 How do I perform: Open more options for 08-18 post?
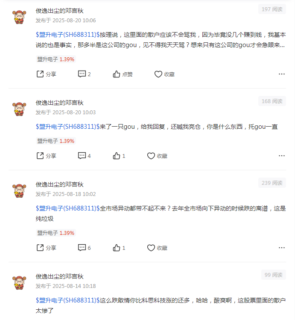click(282, 248)
